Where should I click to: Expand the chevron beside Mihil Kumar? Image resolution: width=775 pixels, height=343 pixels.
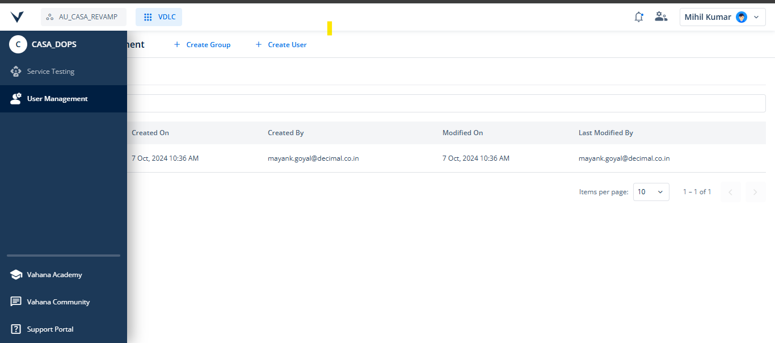(756, 17)
